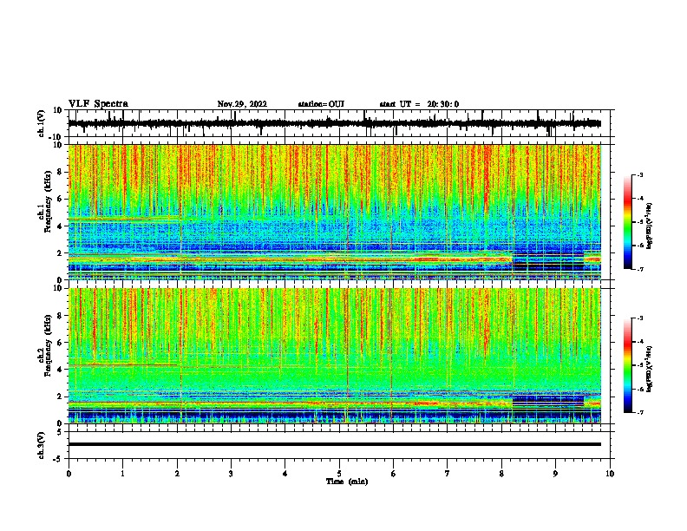This screenshot has width=687, height=531.
Task: Click the "-5" tick of ch.3 voltage axis
Action: [x=59, y=458]
